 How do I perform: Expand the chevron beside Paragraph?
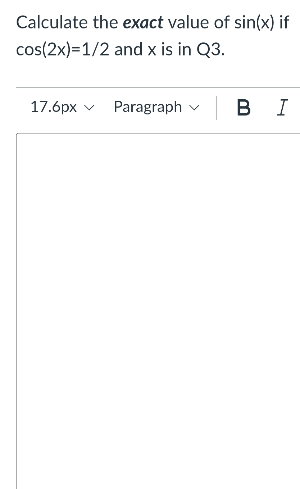click(194, 107)
